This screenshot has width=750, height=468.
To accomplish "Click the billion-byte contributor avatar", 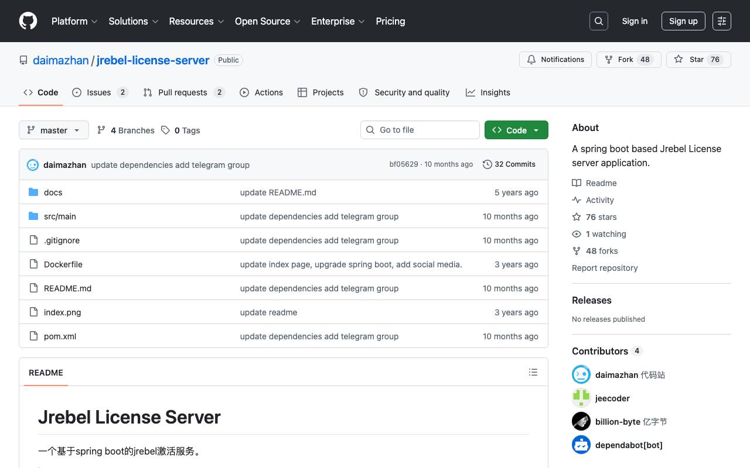I will click(x=581, y=421).
